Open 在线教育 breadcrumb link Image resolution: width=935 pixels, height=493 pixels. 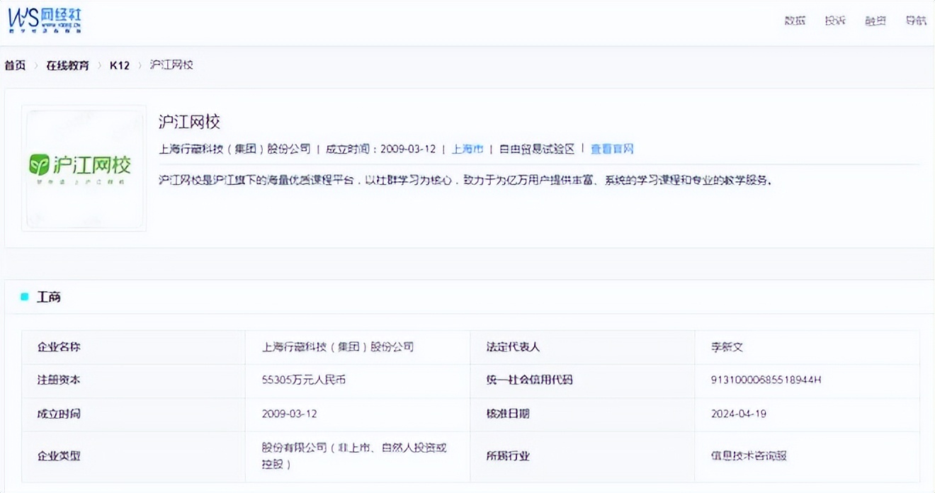68,65
